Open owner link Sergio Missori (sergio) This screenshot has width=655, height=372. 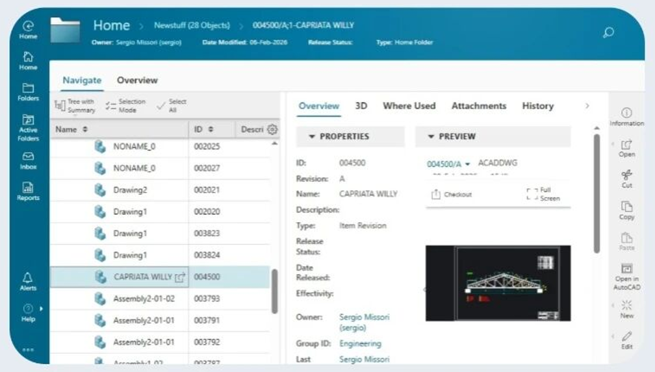[x=365, y=322]
